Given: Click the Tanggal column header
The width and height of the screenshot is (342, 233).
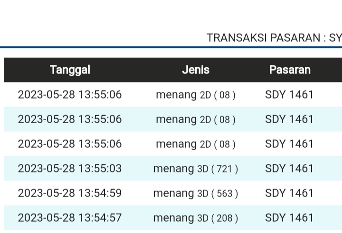Looking at the screenshot, I should (x=70, y=70).
